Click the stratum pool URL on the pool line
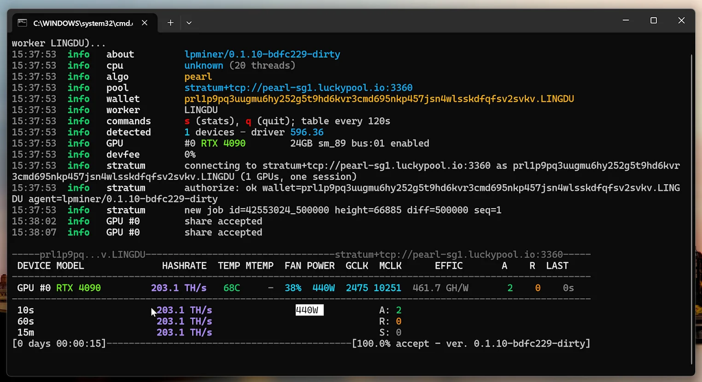Screen dimensions: 702x382 pos(298,87)
